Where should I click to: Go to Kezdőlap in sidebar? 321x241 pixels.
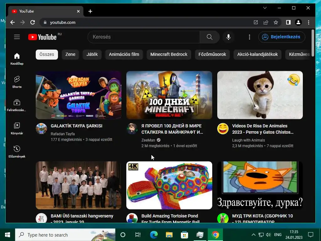[x=17, y=59]
